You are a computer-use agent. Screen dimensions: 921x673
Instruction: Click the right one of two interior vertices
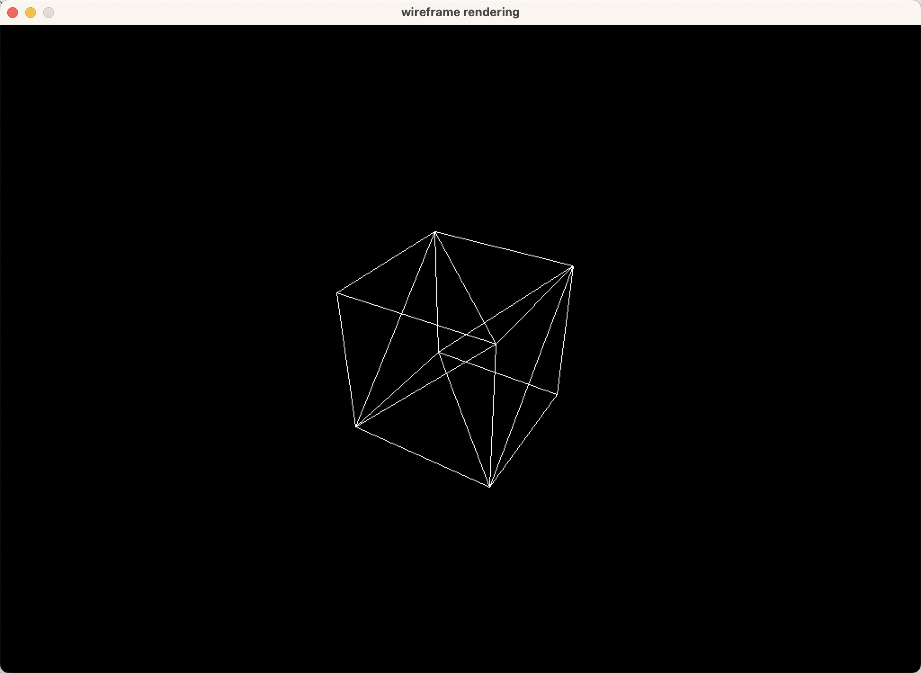(496, 345)
